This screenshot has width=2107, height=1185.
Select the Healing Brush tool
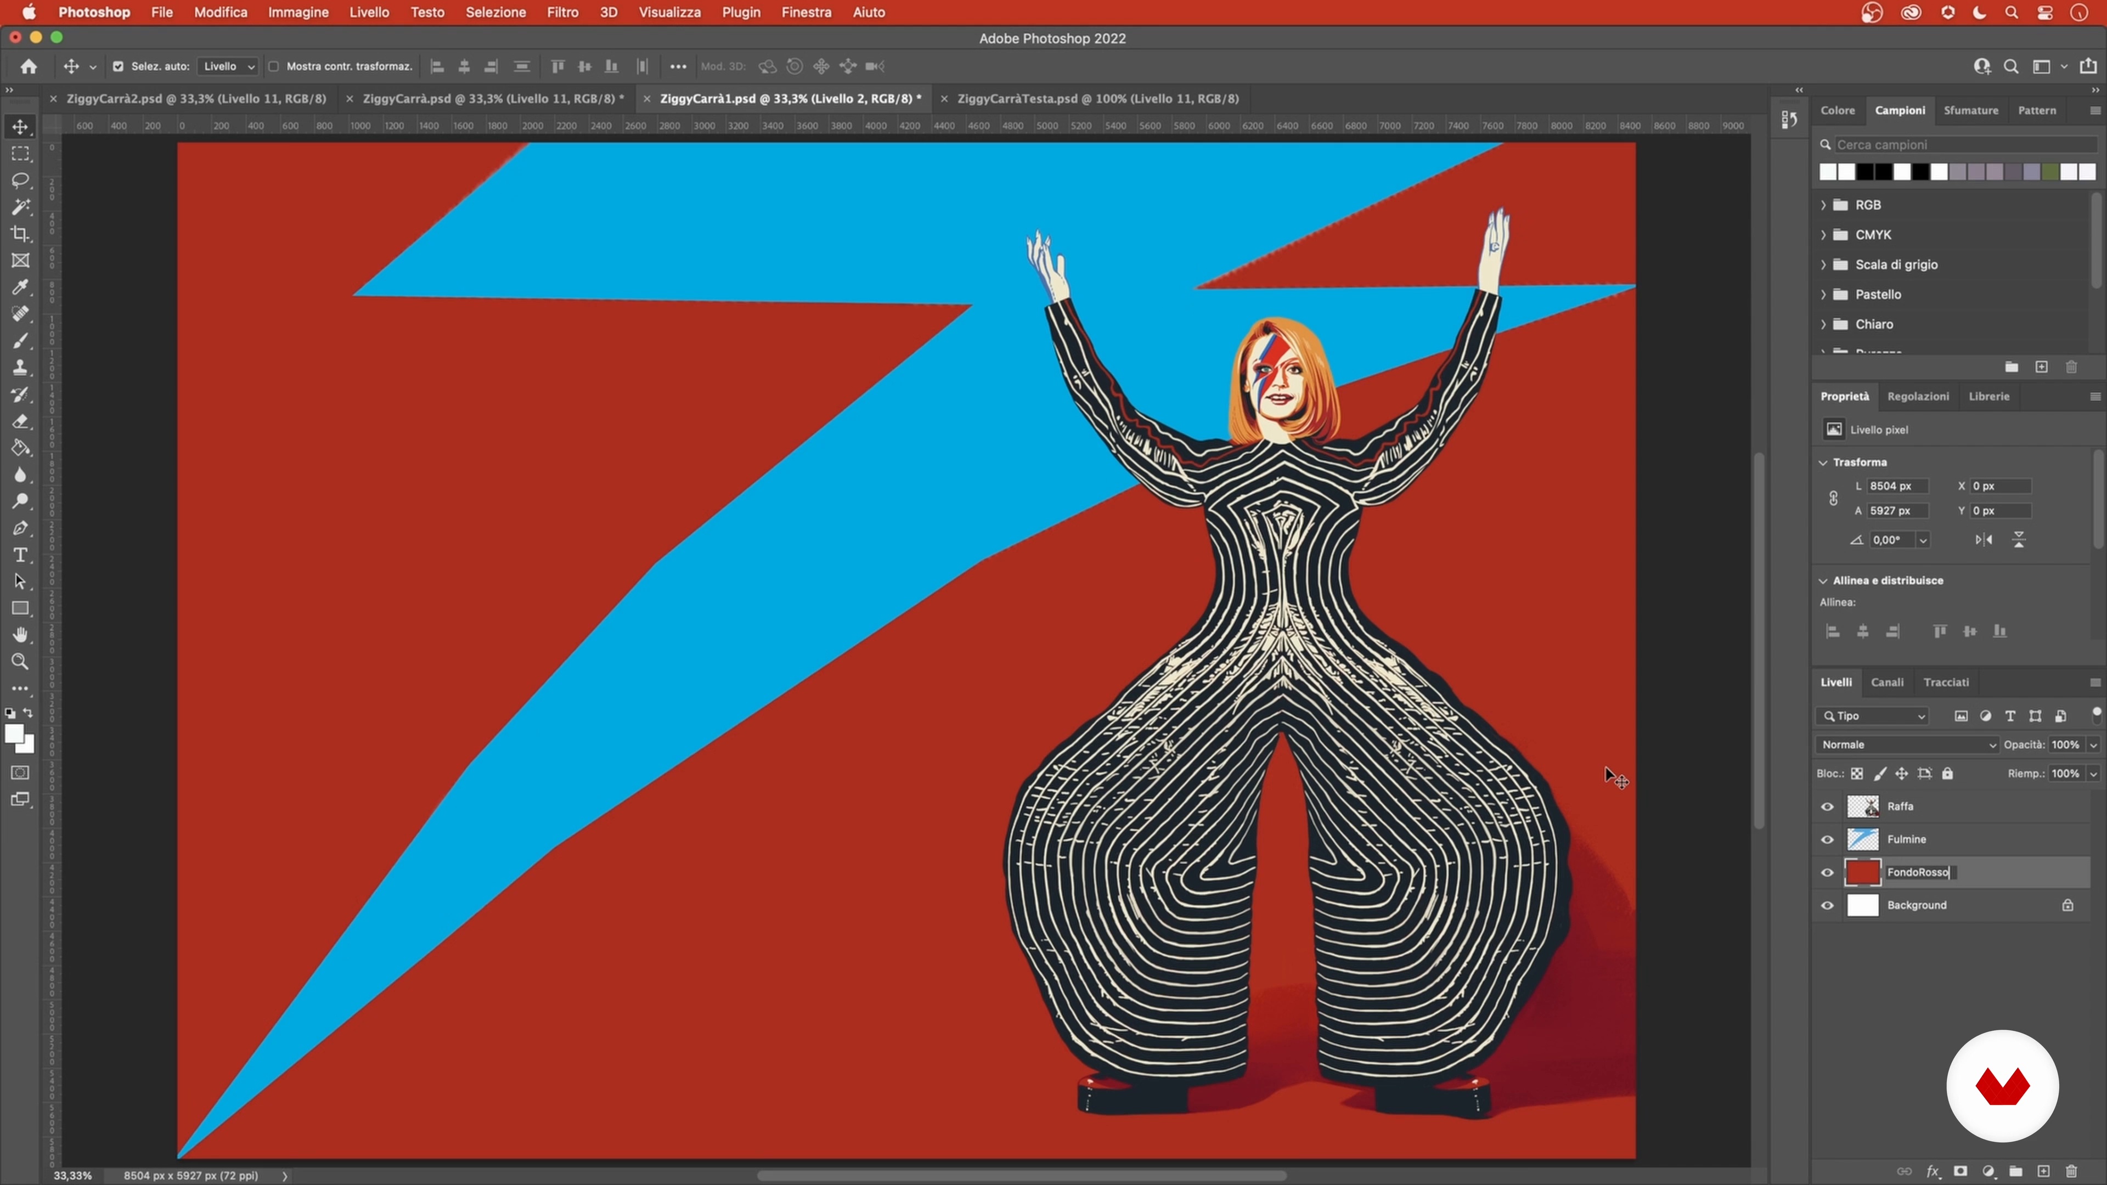20,314
